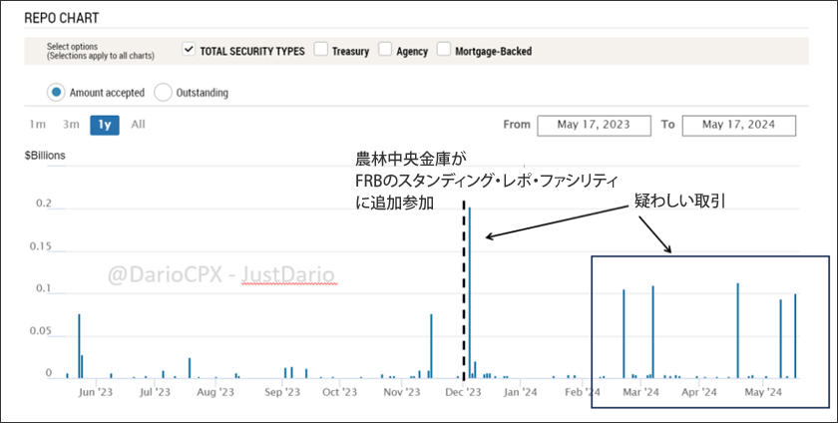
Task: Tick the Mortgage-Backed checkbox
Action: [444, 51]
